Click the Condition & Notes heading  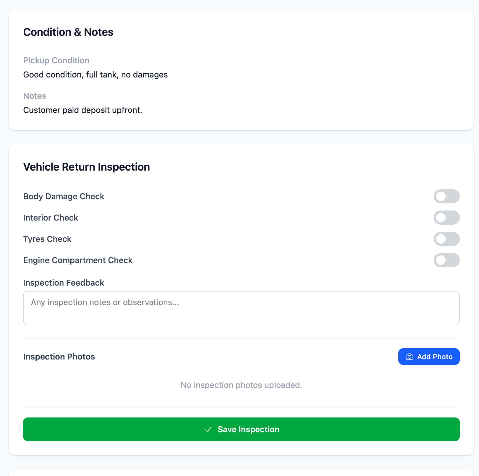pos(68,32)
